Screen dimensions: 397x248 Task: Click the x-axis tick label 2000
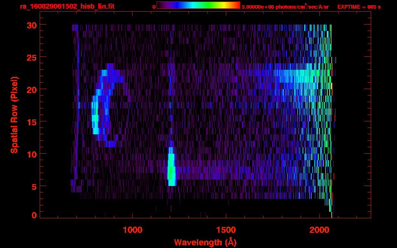point(320,230)
